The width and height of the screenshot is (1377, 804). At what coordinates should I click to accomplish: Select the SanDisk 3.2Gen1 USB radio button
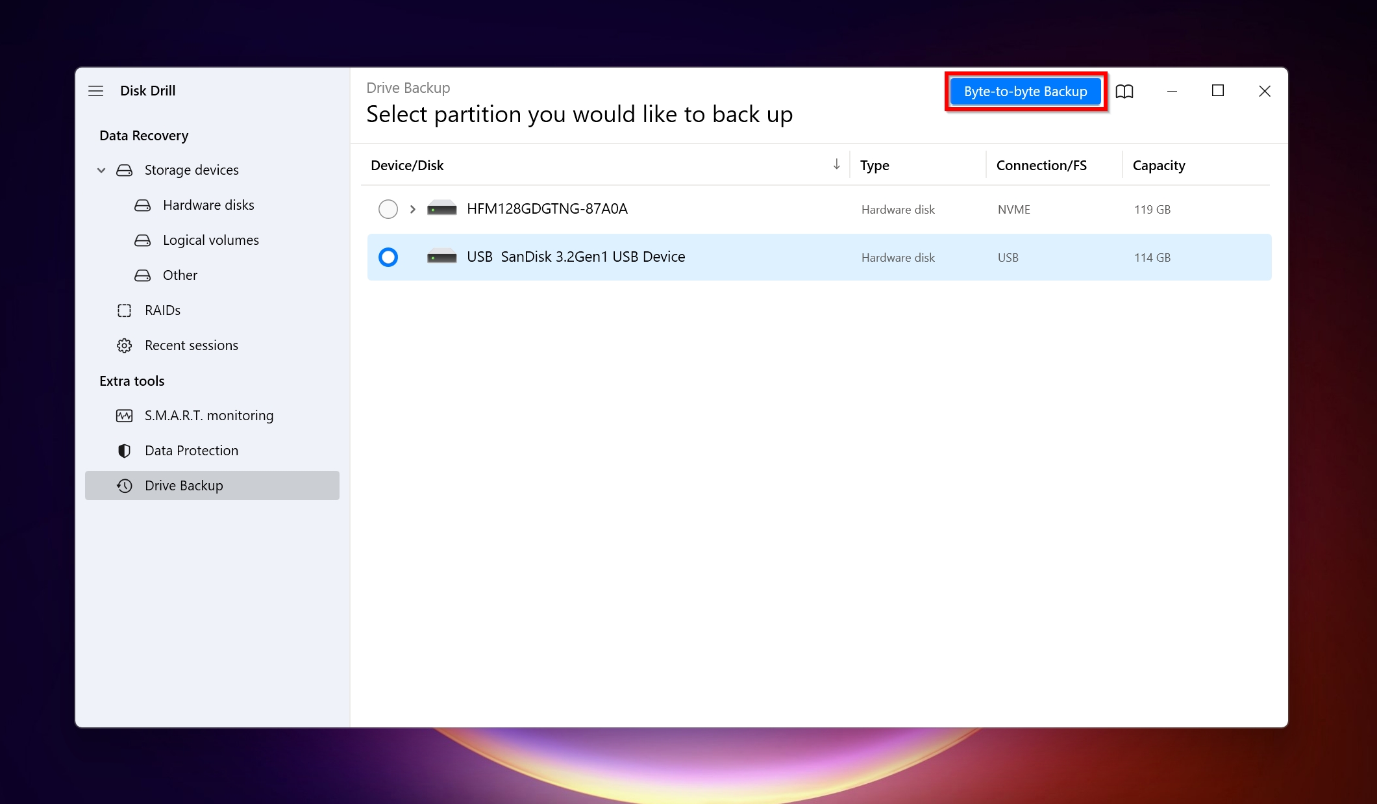tap(388, 257)
